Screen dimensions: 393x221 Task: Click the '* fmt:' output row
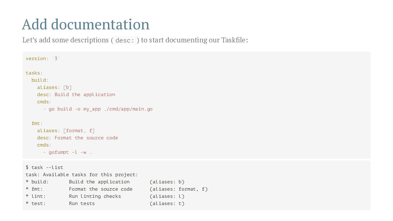(x=117, y=189)
